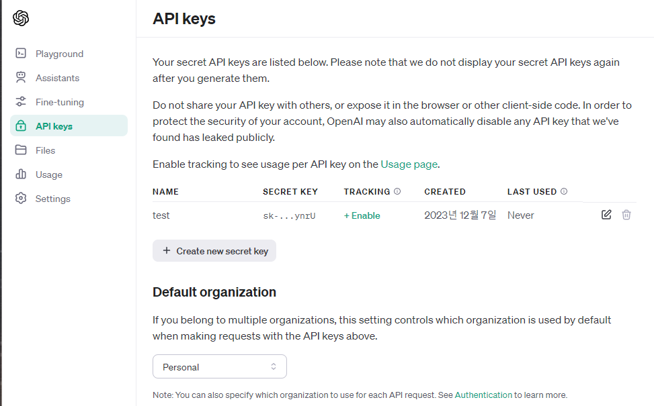Viewport: 654px width, 406px height.
Task: Click the OpenAI logo icon
Action: point(21,18)
